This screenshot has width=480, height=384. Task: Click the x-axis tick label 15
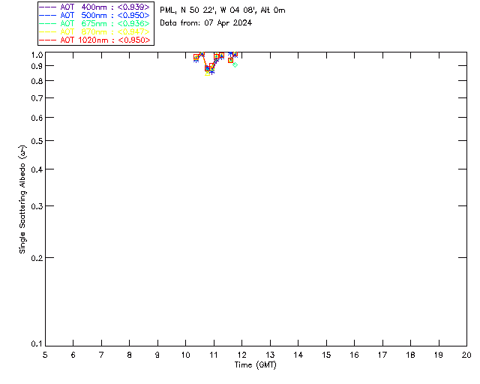[x=326, y=355]
